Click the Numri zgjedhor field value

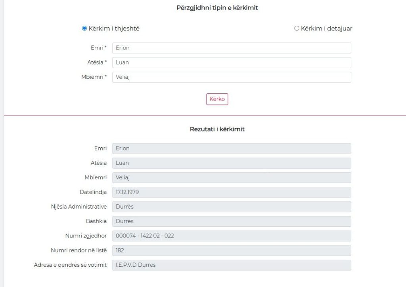tap(232, 236)
